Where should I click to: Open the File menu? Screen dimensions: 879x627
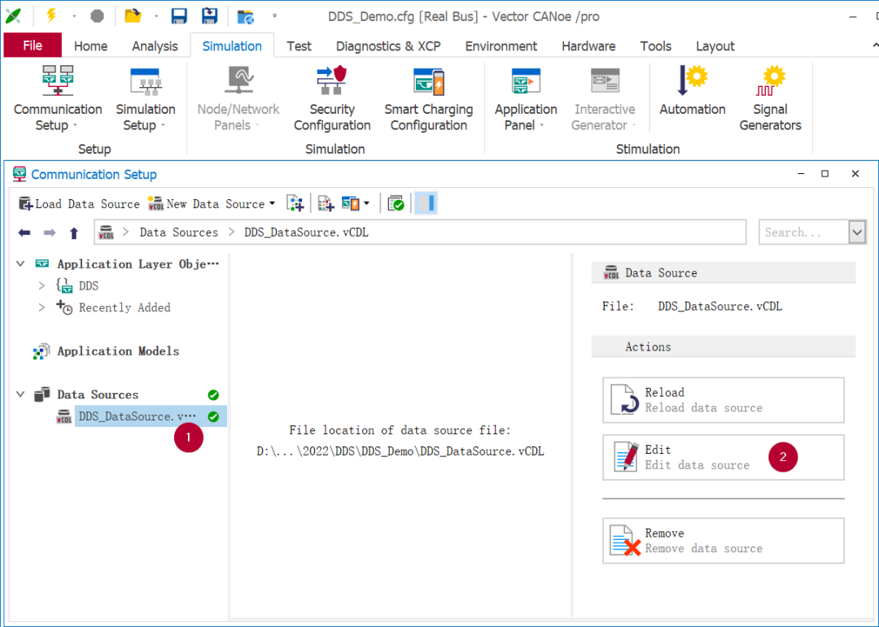[x=33, y=46]
